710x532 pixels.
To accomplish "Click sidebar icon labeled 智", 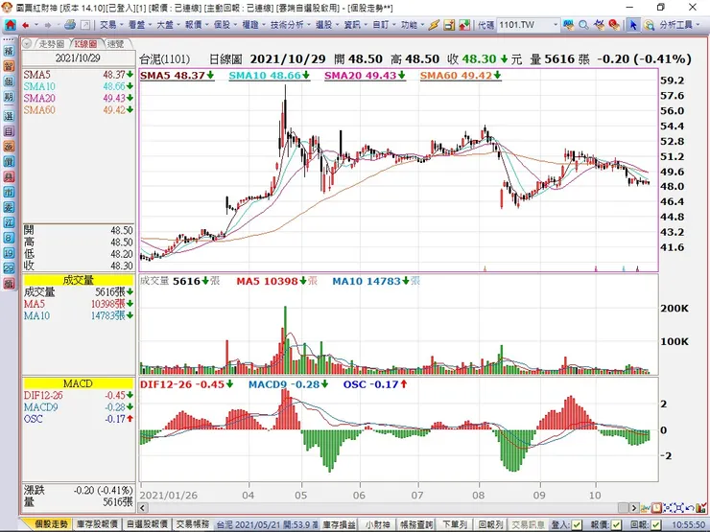I will coord(9,66).
